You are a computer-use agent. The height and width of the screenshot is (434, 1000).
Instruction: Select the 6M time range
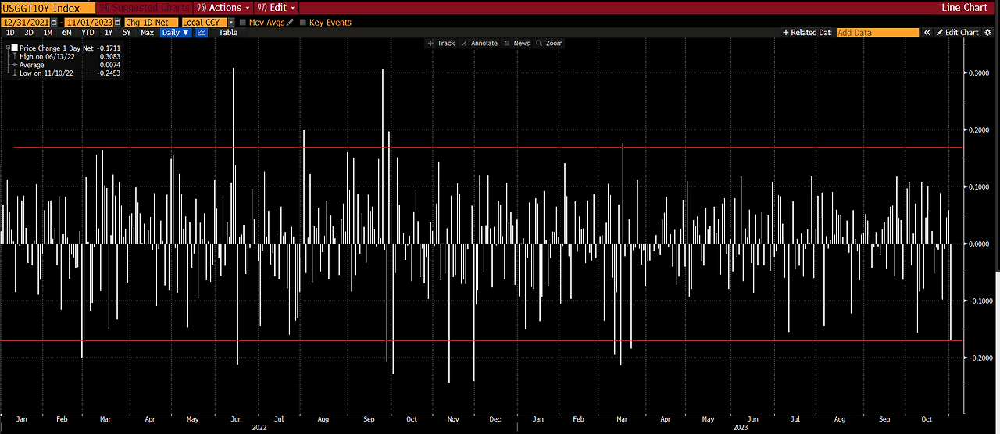pyautogui.click(x=67, y=33)
